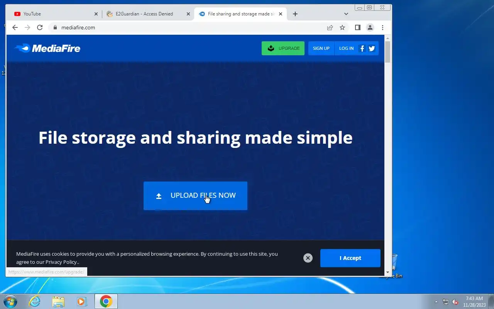The width and height of the screenshot is (494, 309).
Task: Select Chrome in the taskbar
Action: (x=106, y=301)
